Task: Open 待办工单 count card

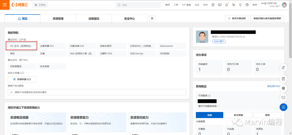Action: (267, 67)
